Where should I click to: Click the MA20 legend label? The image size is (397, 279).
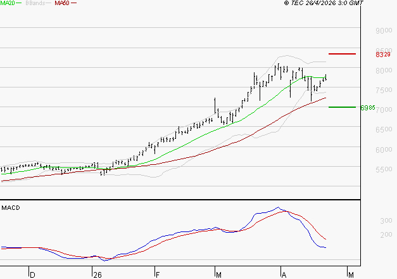pyautogui.click(x=7, y=3)
